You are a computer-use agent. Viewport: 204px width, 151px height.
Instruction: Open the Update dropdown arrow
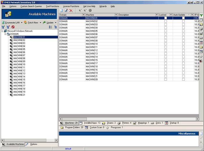56,22
